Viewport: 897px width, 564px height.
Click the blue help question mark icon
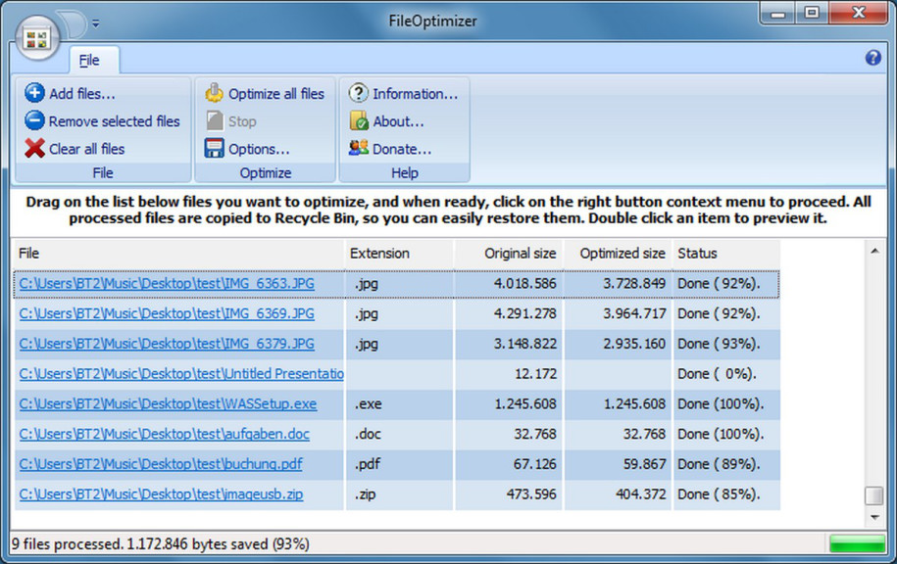[x=872, y=59]
